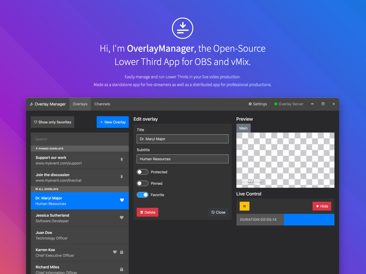Select the Jessica Sutherland overlay

coord(80,218)
